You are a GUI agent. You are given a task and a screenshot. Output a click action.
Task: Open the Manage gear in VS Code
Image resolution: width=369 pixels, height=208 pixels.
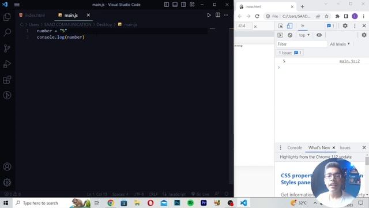click(x=7, y=183)
